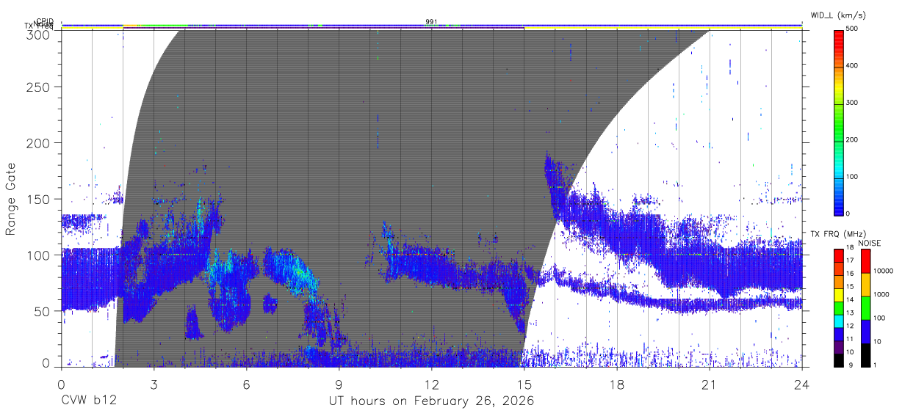Click the yellow 14–15 MHz TX FRQ swatch

pos(839,293)
